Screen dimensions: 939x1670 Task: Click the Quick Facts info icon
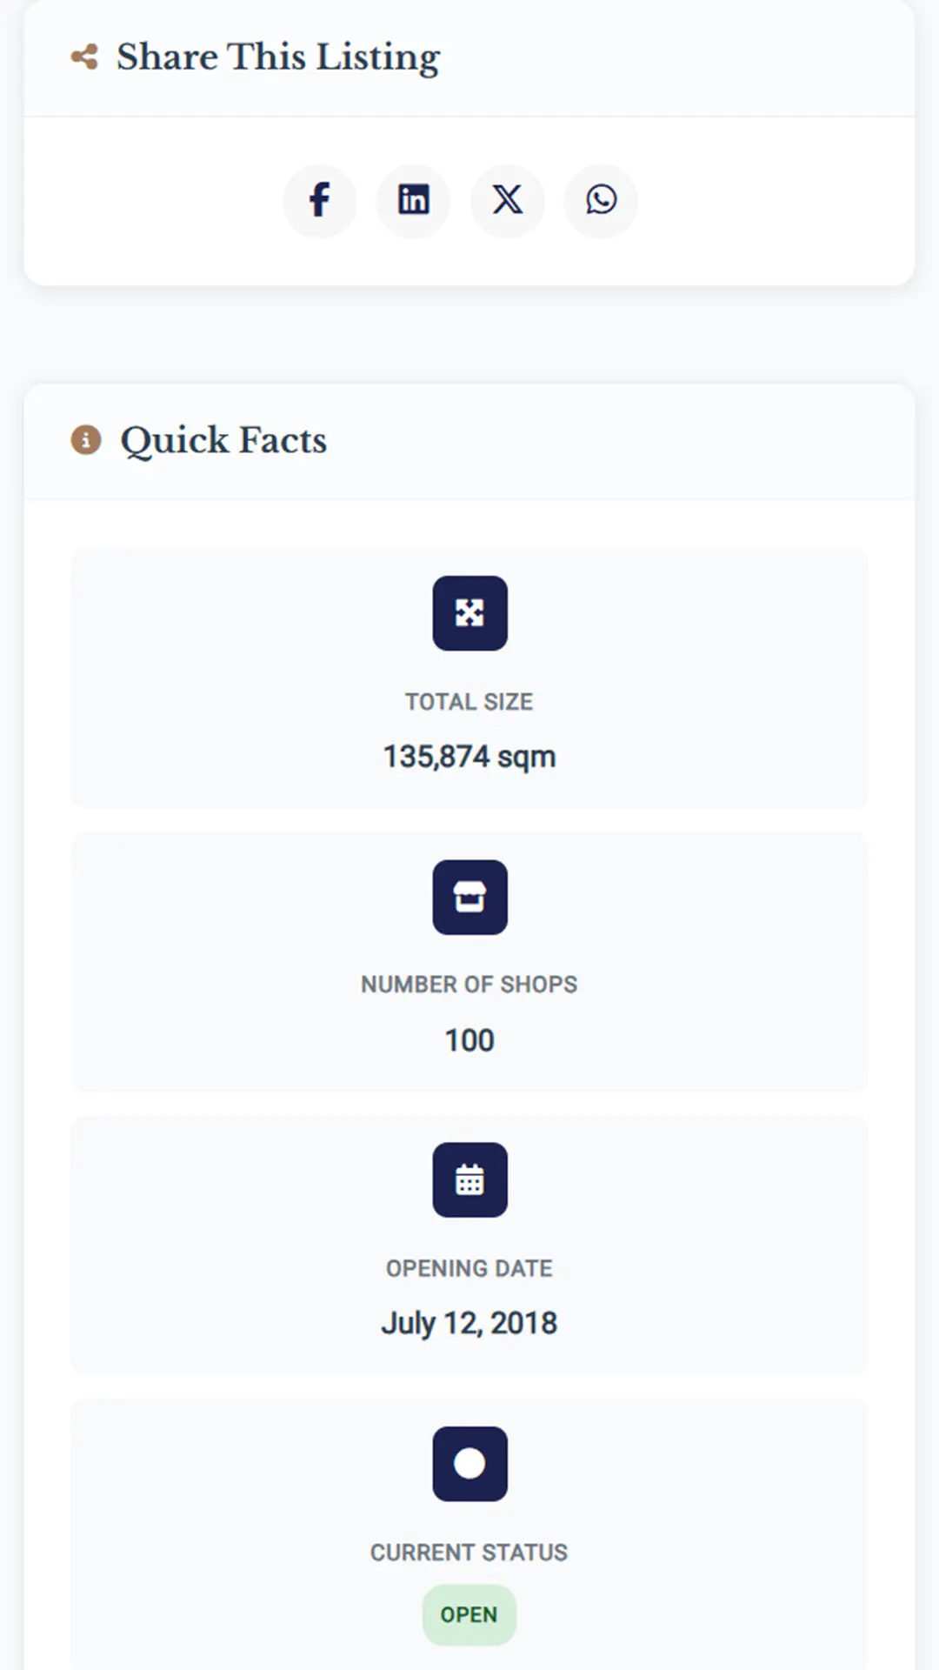point(86,440)
